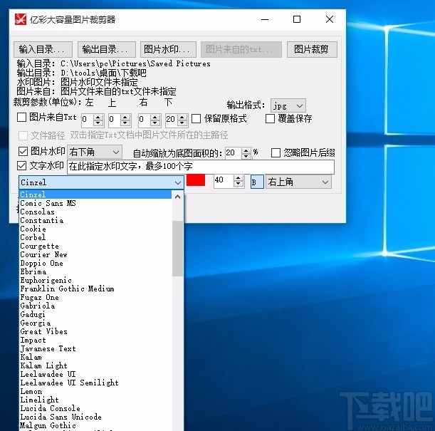Select Georgia in the list

[95, 323]
